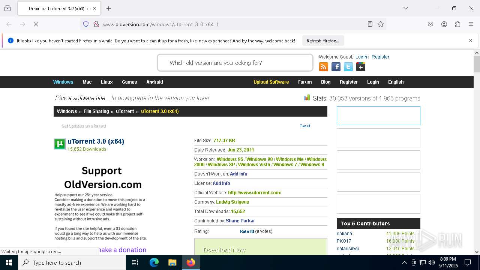
Task: Open the Twitter icon
Action: pos(348,67)
